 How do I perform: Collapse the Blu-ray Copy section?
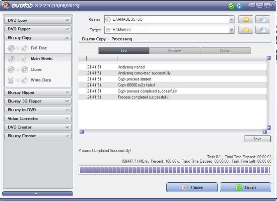[38, 38]
